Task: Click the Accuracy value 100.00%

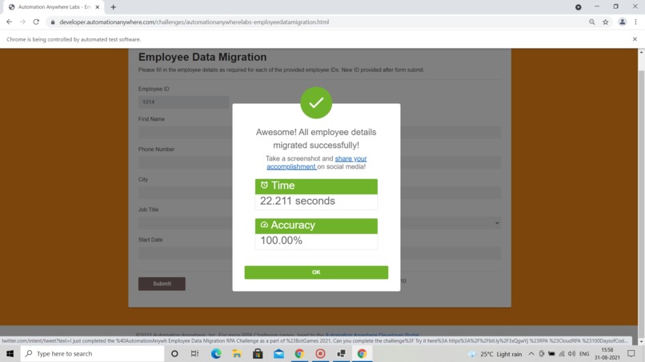Action: pos(282,241)
